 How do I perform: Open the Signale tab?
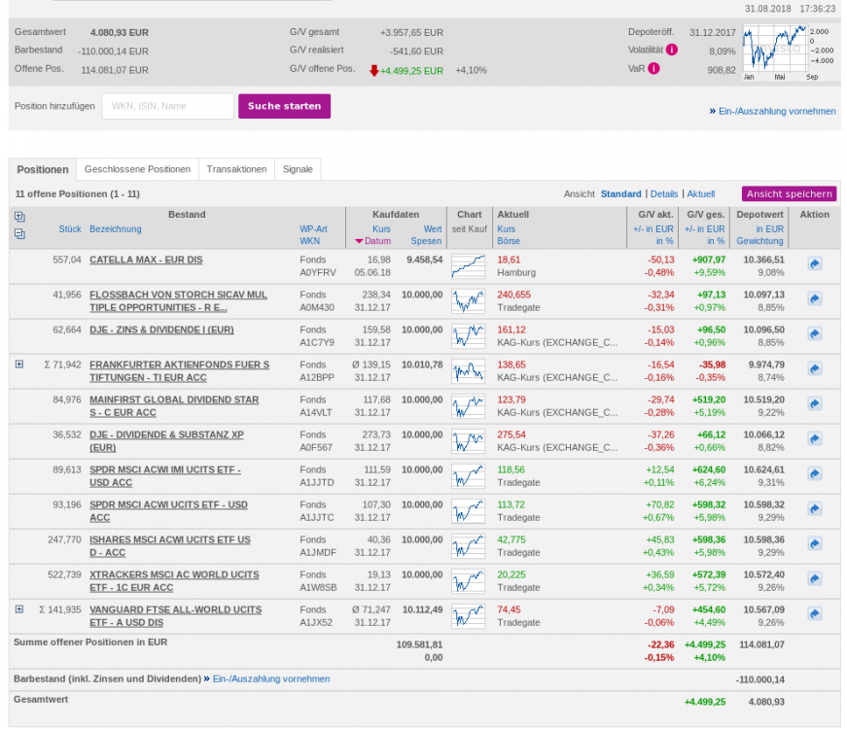coord(298,168)
